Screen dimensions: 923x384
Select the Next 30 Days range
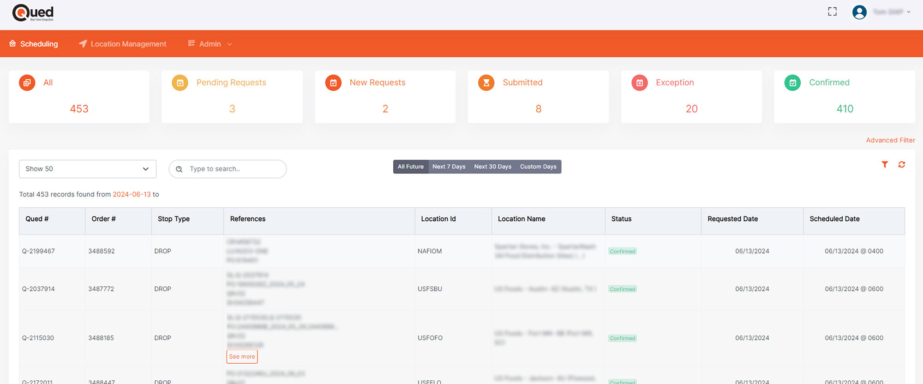tap(492, 166)
